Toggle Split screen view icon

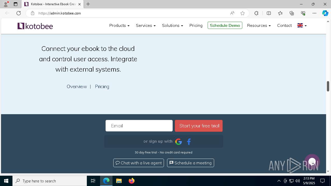(269, 13)
